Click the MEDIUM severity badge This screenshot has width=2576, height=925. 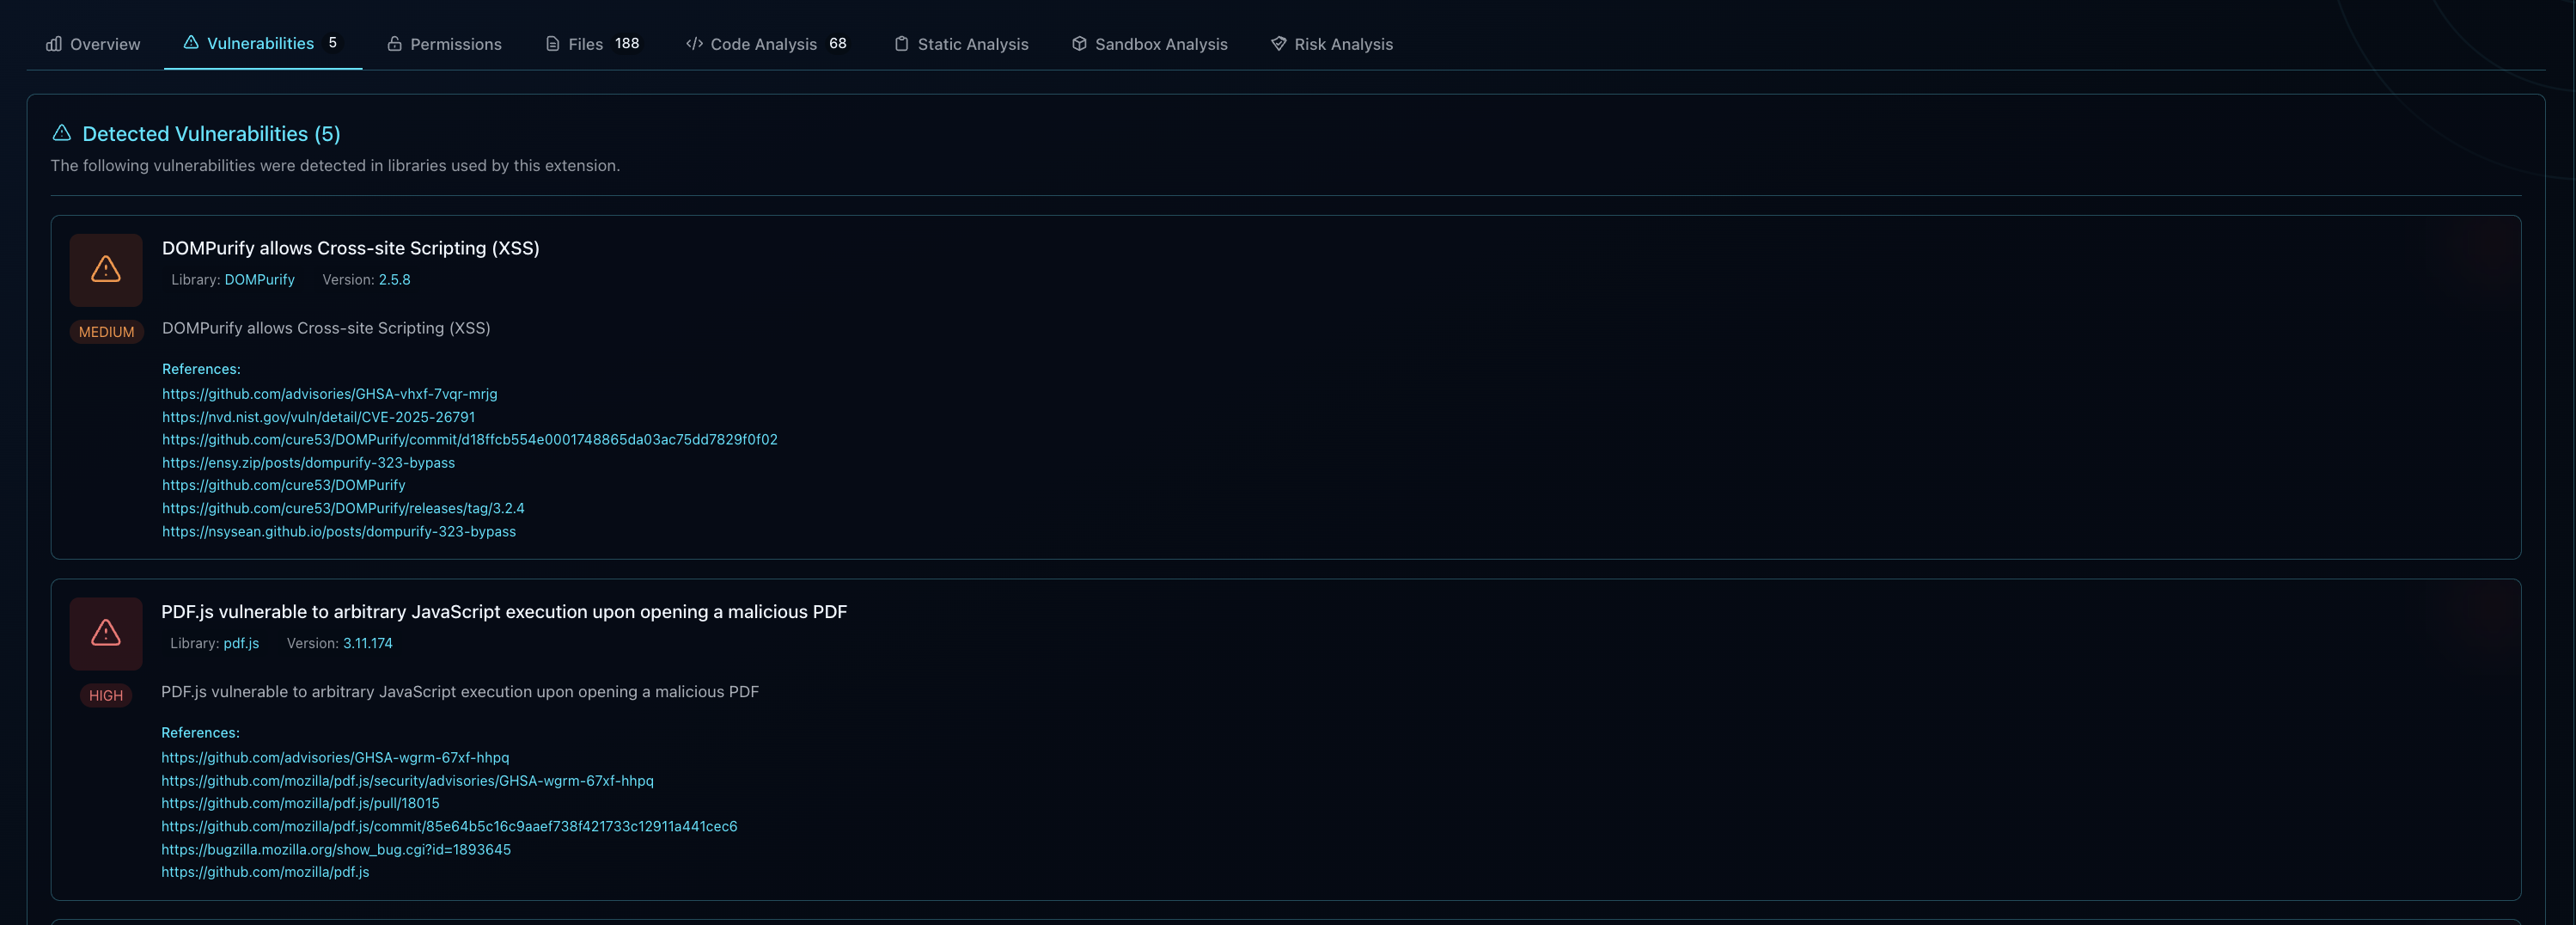[106, 332]
